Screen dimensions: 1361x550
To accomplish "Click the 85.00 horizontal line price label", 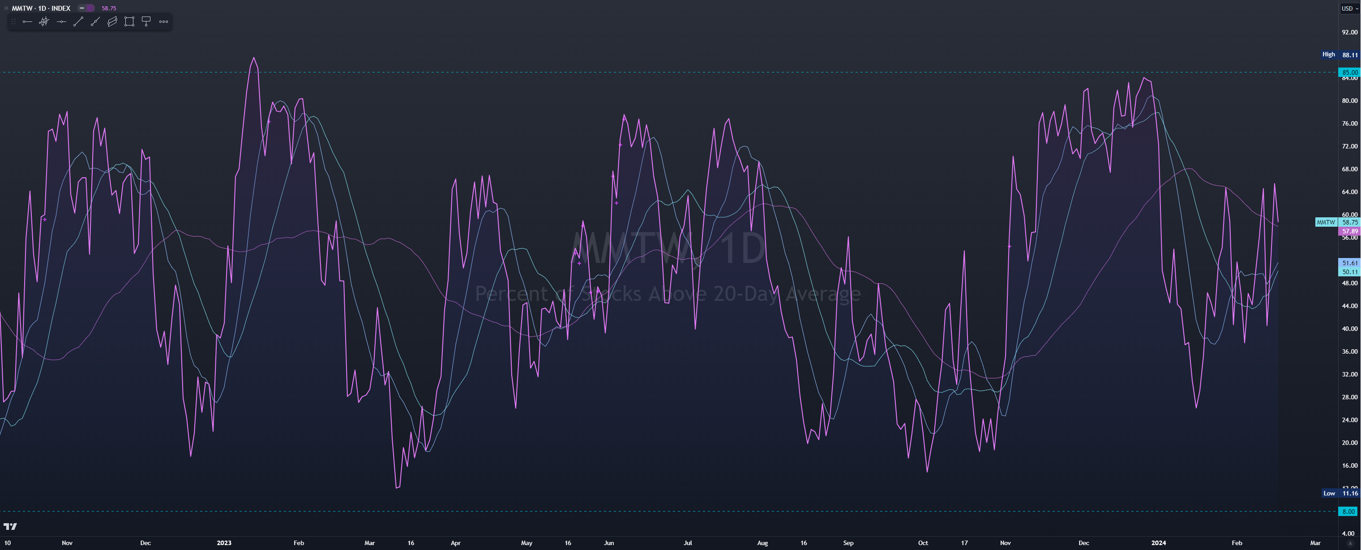I will [x=1349, y=72].
